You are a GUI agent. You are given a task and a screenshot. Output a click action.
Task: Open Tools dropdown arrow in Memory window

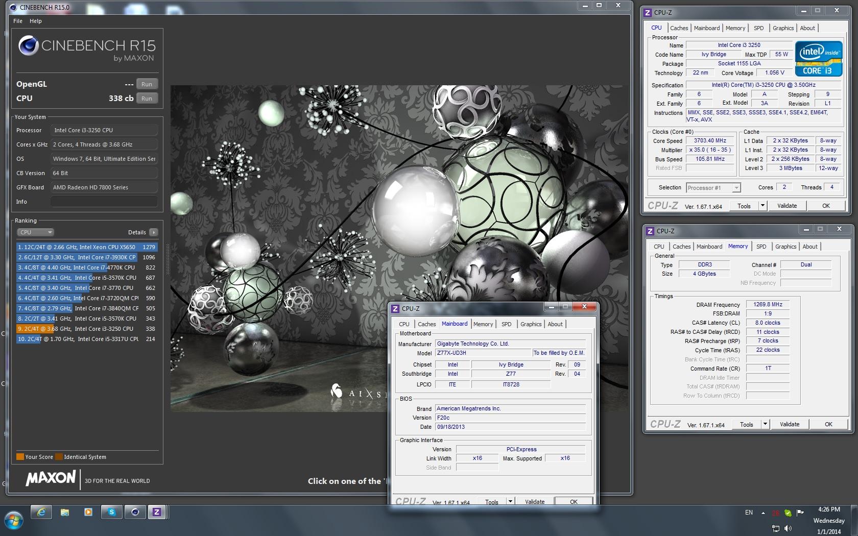[765, 424]
